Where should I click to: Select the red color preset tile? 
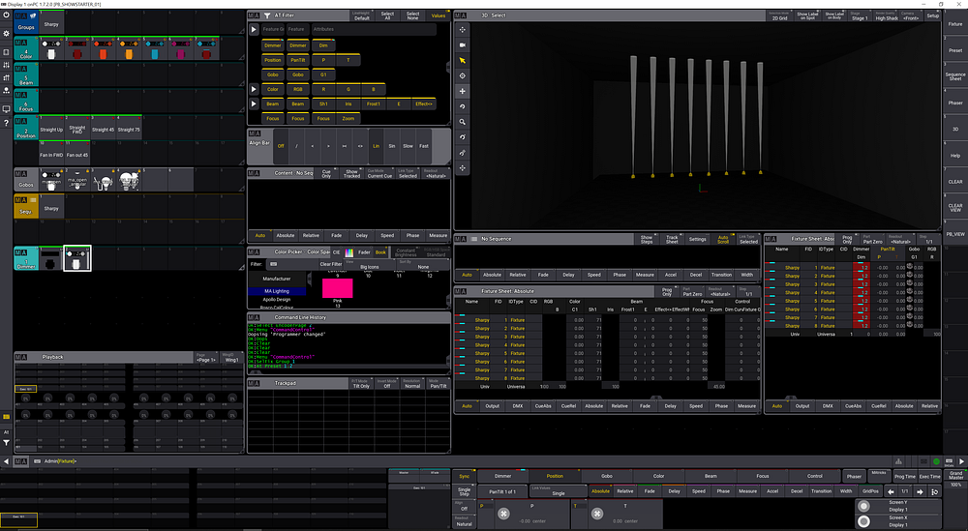(x=76, y=48)
